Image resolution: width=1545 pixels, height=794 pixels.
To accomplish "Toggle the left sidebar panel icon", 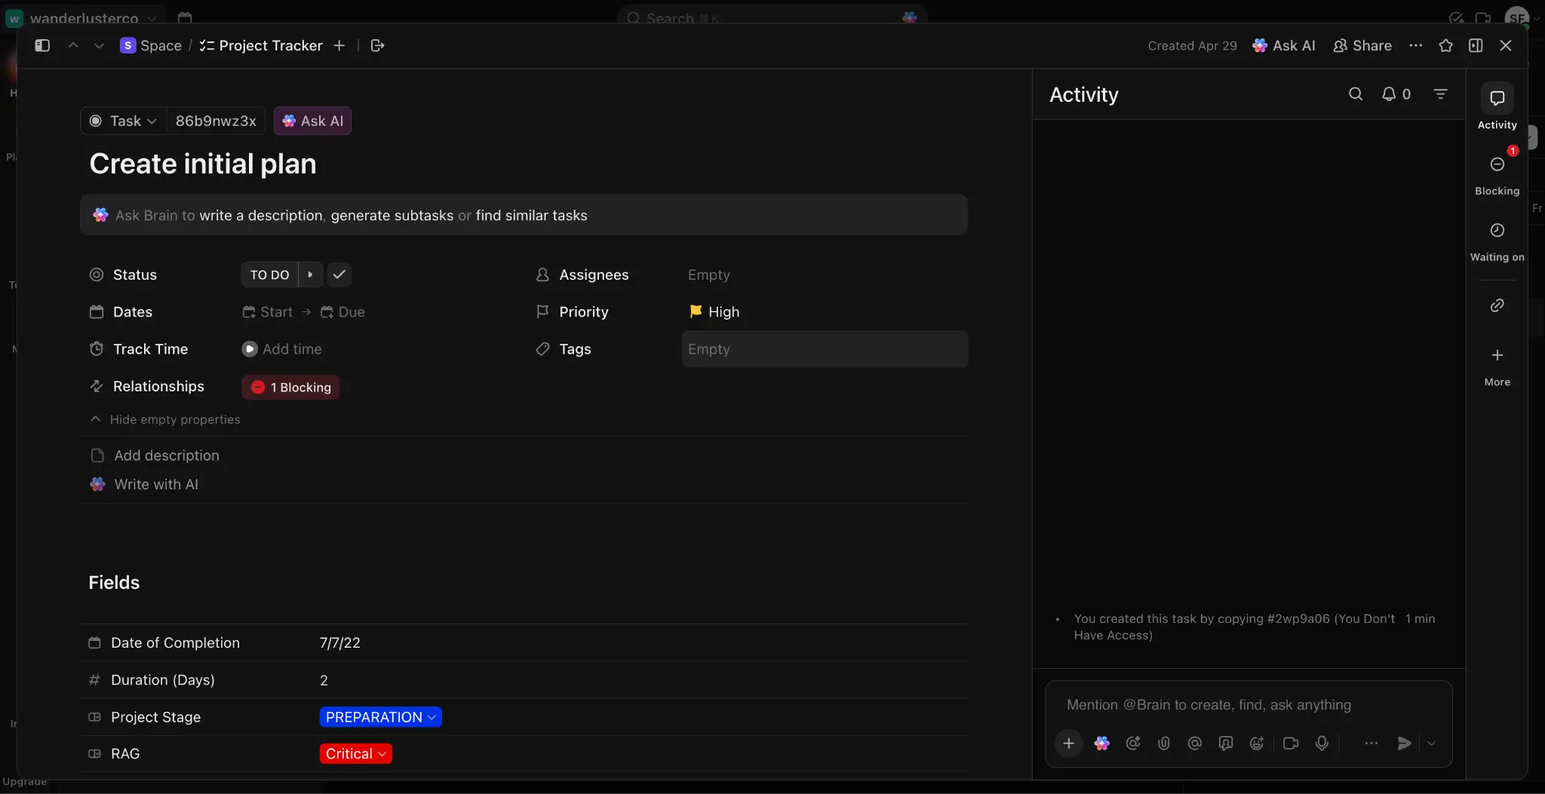I will click(42, 45).
